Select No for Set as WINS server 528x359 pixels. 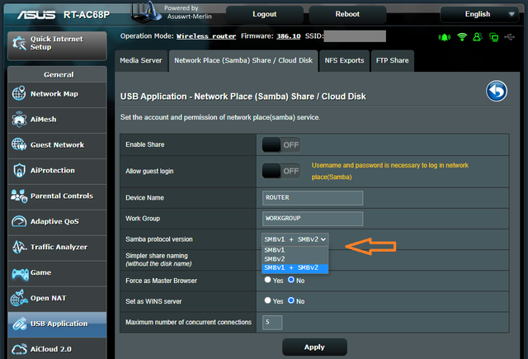click(291, 300)
